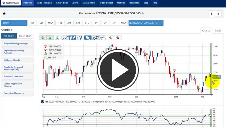
Task: Switch to the Charts tab
Action: (206, 30)
